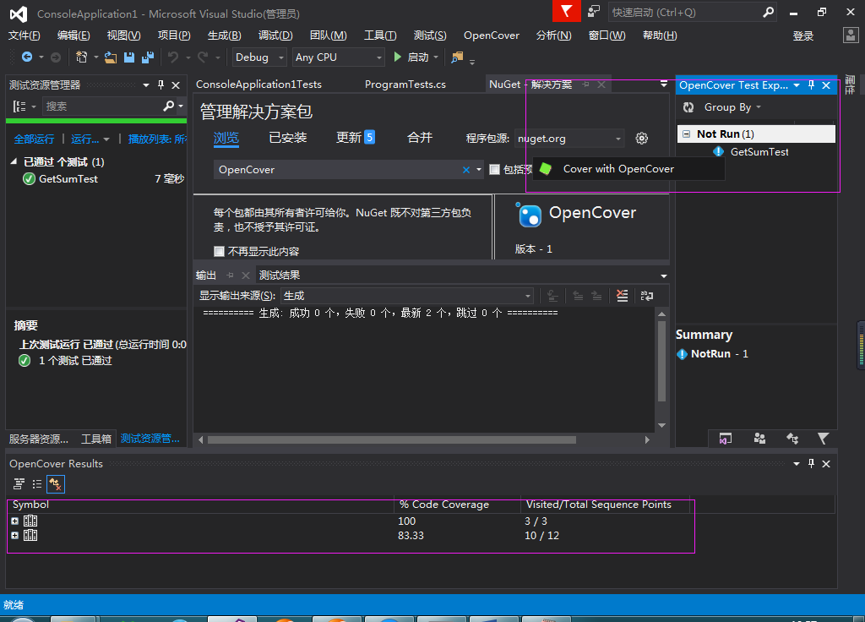865x622 pixels.
Task: Toggle the highlighted coverage icon in OpenCover Results
Action: coord(56,484)
